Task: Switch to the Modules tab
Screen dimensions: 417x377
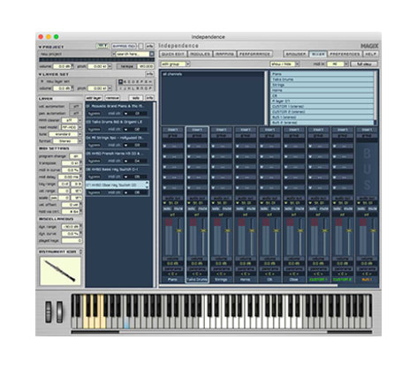Action: point(200,54)
